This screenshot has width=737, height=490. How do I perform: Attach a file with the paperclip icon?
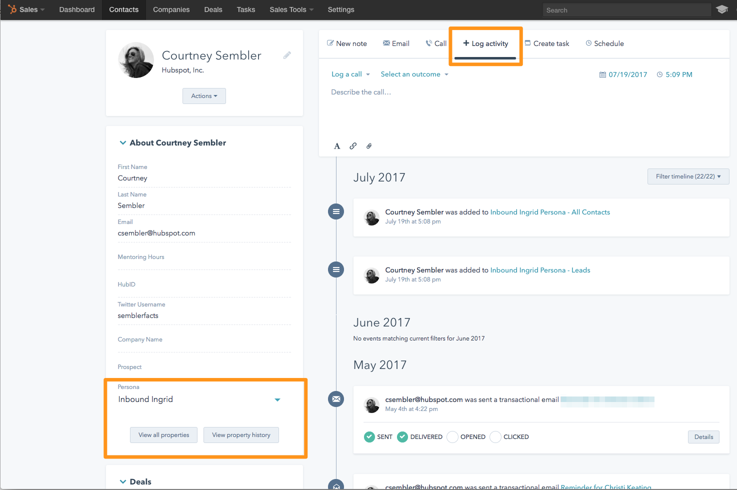point(369,146)
